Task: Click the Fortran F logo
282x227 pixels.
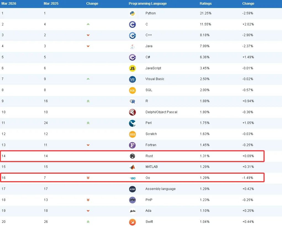Action: [132, 145]
